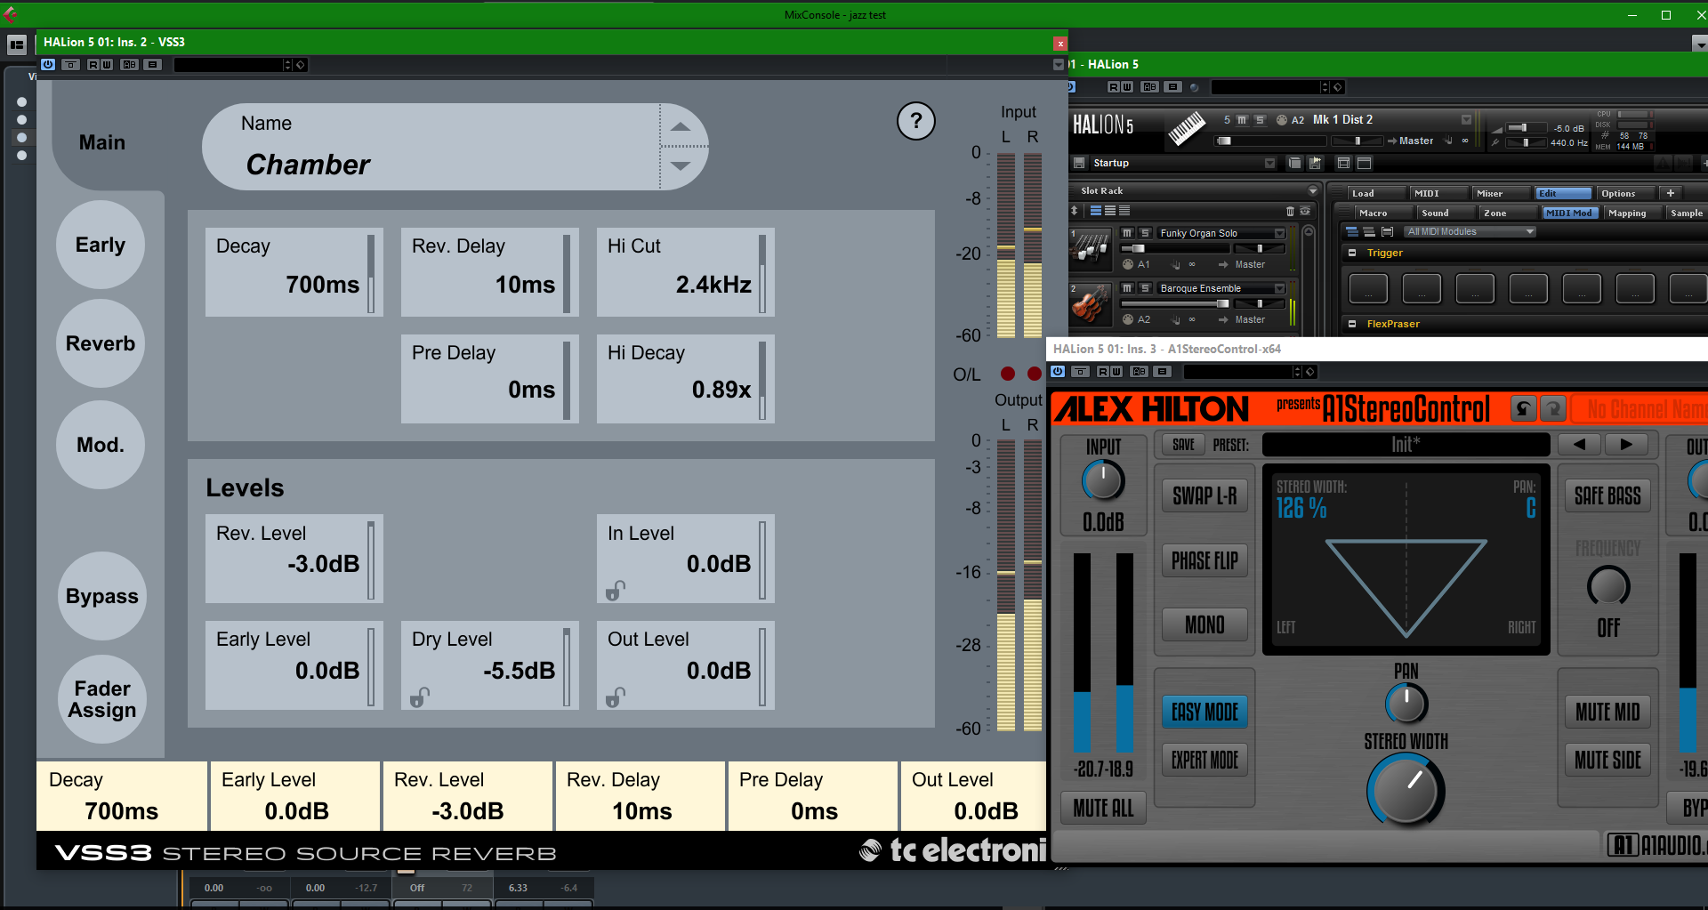Switch A1StereoControl to EXPERT MODE
The height and width of the screenshot is (910, 1708).
(x=1204, y=760)
